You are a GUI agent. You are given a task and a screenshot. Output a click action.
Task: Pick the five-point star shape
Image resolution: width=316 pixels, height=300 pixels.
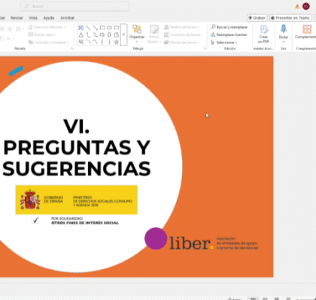117,42
